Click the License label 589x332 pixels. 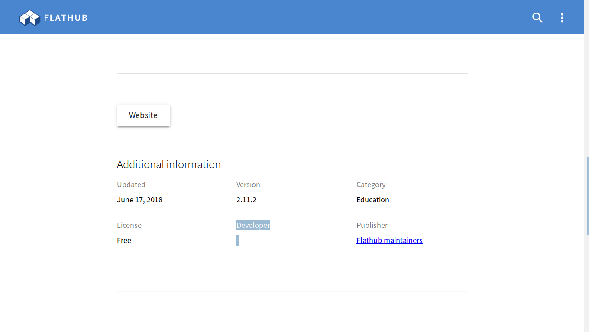(x=129, y=225)
